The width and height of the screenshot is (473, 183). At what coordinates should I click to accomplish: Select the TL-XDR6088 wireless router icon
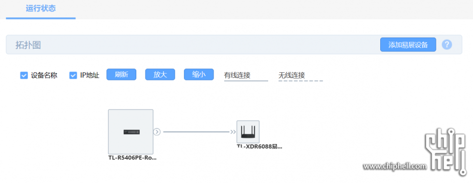point(248,132)
